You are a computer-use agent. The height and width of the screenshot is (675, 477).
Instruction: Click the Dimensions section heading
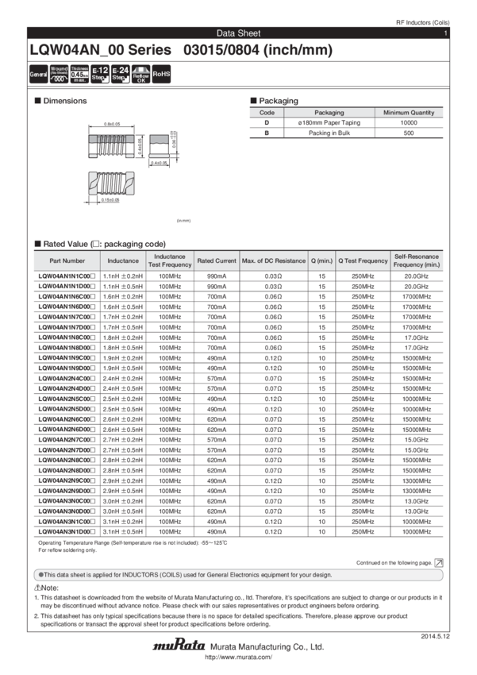pos(60,101)
